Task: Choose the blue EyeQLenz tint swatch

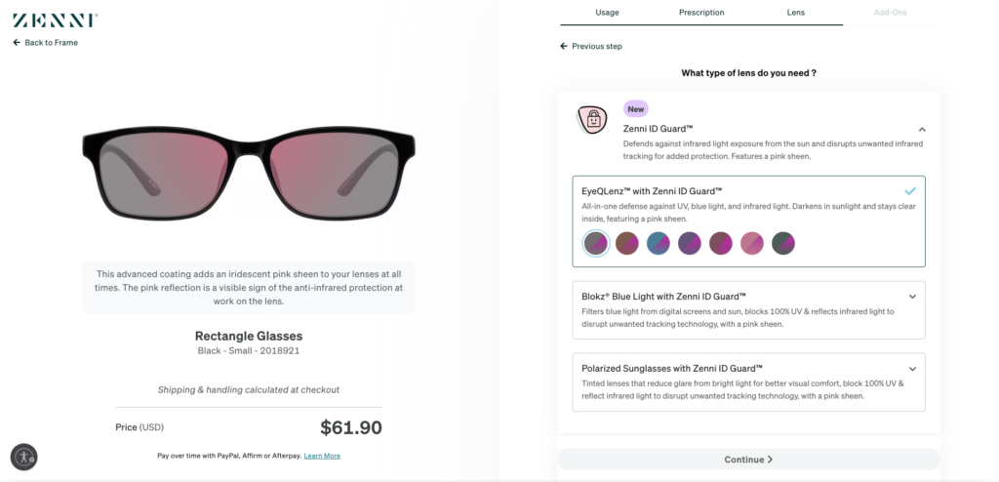Action: click(x=659, y=243)
